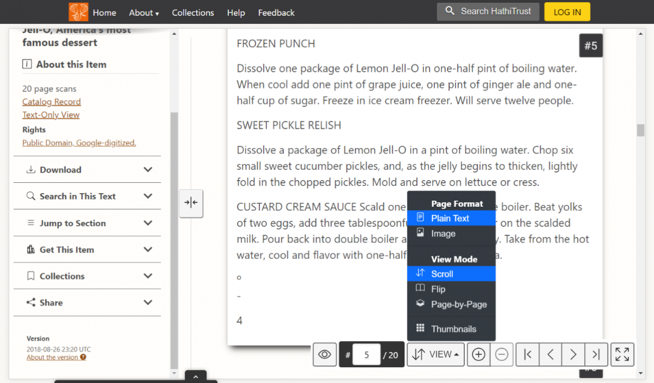Enter fullscreen mode
The width and height of the screenshot is (654, 383).
622,355
